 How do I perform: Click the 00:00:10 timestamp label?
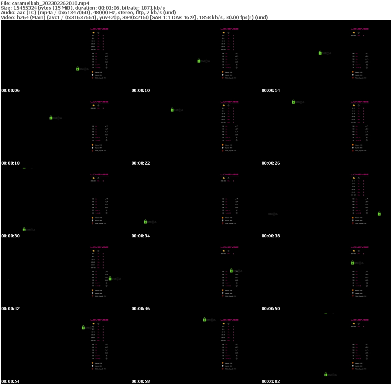tap(140, 91)
